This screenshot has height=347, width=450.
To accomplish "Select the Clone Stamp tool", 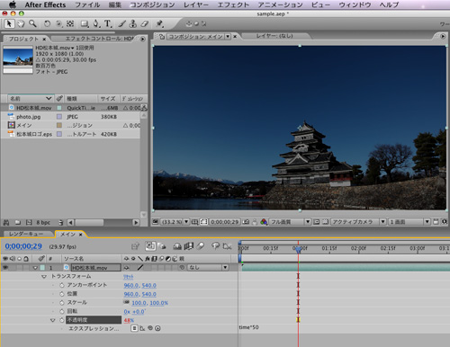I will pos(133,23).
